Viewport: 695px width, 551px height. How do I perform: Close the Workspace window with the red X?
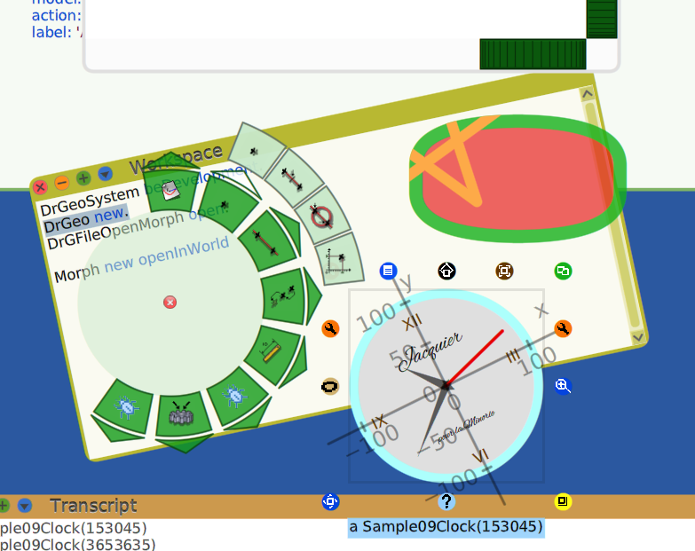40,187
